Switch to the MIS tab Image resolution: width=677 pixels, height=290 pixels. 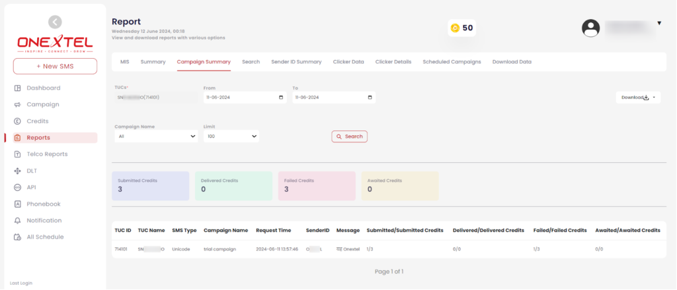[125, 62]
